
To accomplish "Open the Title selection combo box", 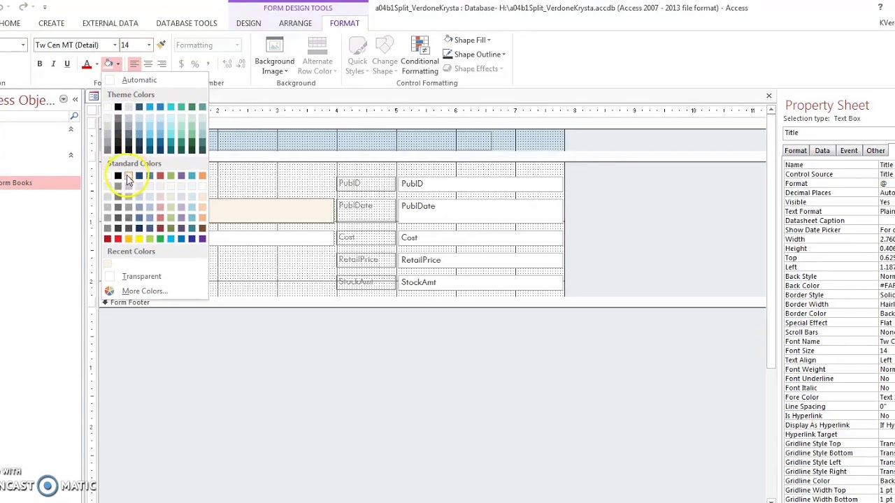I will [839, 133].
